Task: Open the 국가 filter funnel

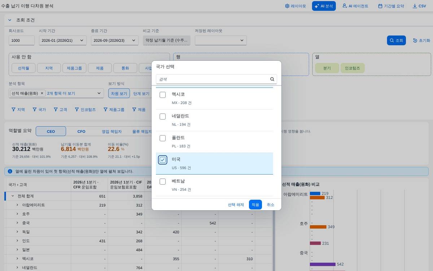Action: (x=35, y=109)
